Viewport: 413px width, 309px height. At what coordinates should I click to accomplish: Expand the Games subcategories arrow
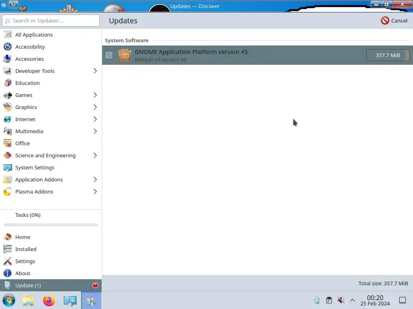95,95
